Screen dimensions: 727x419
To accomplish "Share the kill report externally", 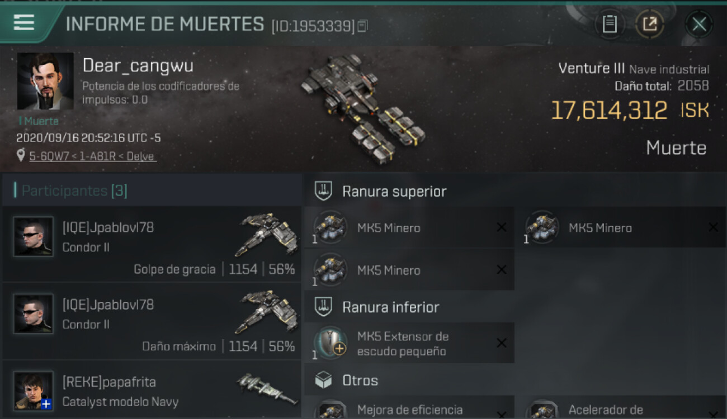I will pos(650,24).
